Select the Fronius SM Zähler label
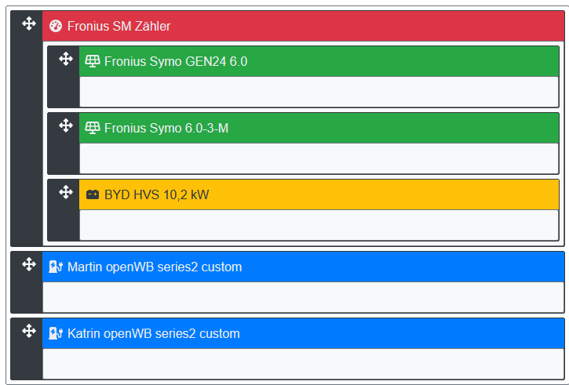 [x=119, y=26]
